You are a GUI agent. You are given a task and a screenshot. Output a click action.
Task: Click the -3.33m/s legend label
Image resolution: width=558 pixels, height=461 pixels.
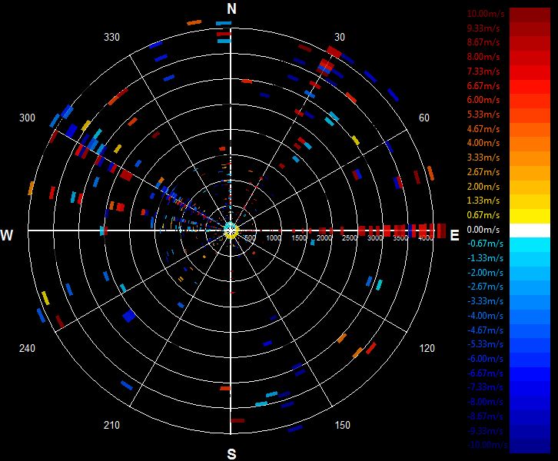(485, 301)
